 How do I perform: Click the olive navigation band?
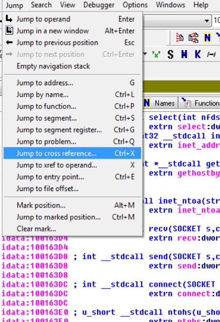[x=181, y=87]
